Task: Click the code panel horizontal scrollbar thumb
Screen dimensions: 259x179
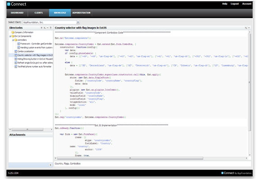Action: (x=130, y=158)
